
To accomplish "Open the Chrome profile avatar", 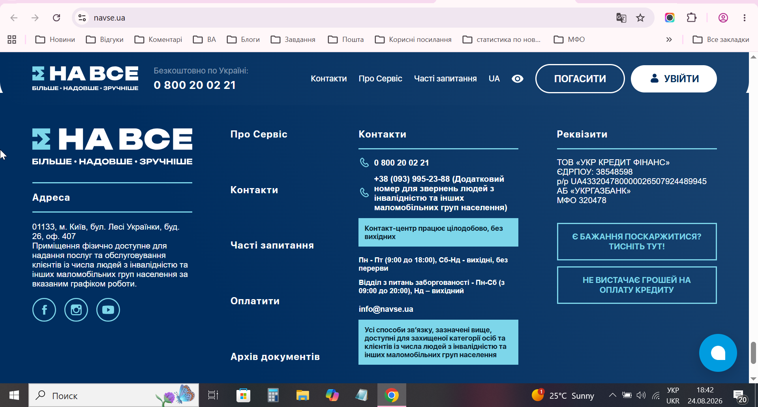I will click(x=723, y=18).
